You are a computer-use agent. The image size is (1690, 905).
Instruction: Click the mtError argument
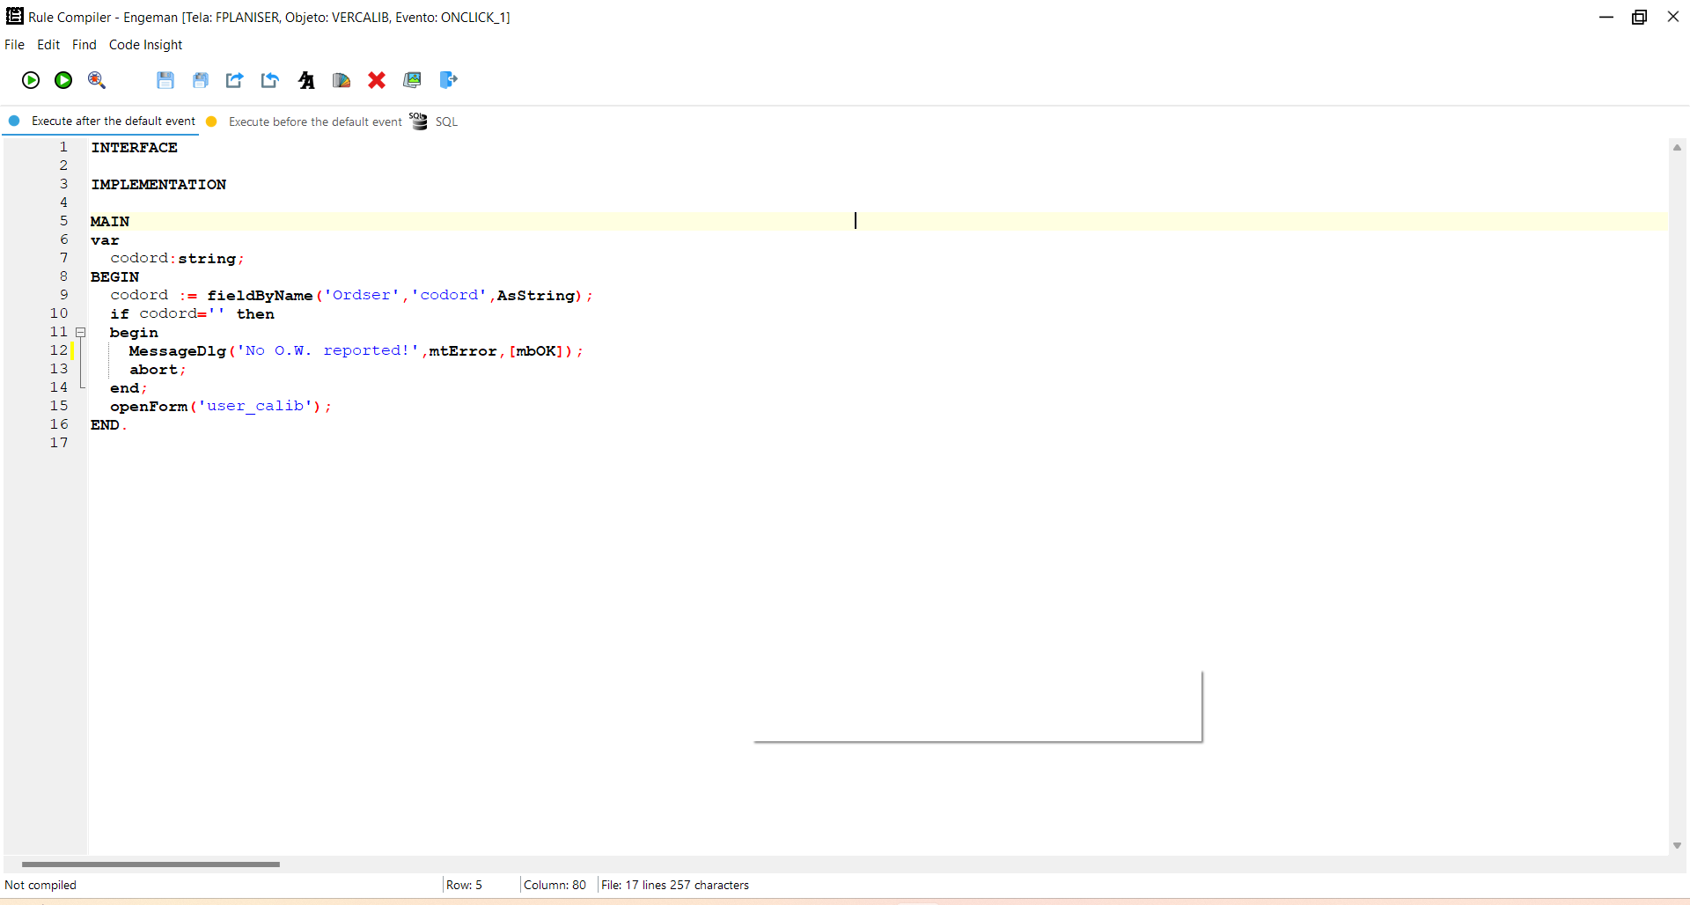point(463,351)
